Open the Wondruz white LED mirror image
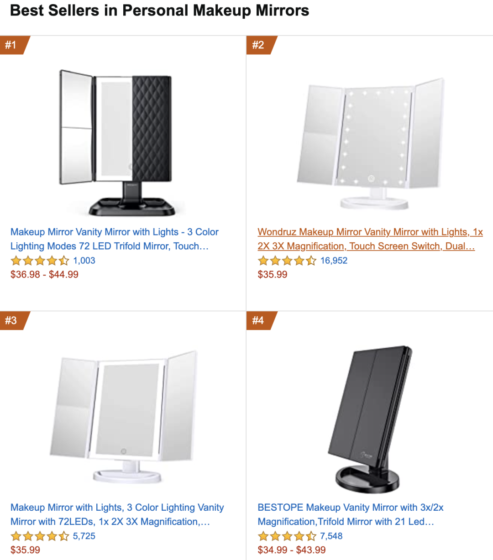493x560 pixels. 370,143
